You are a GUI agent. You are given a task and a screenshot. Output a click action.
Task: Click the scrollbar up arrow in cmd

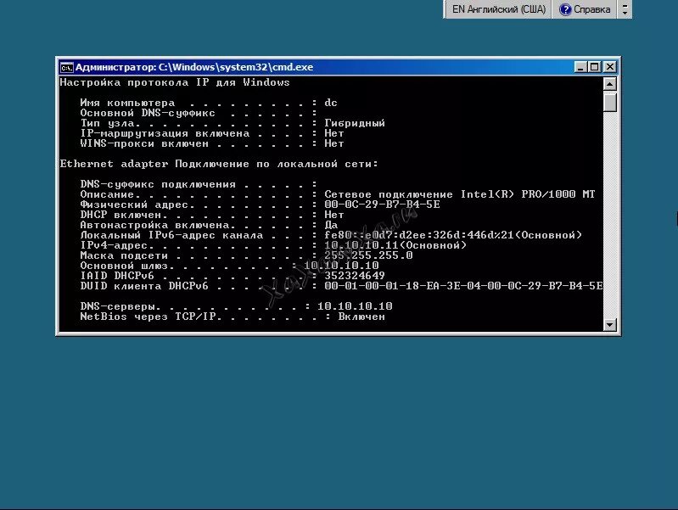click(x=609, y=84)
